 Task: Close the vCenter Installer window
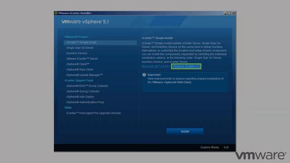[233, 13]
